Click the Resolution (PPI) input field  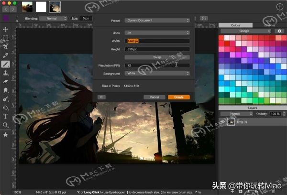click(x=157, y=65)
